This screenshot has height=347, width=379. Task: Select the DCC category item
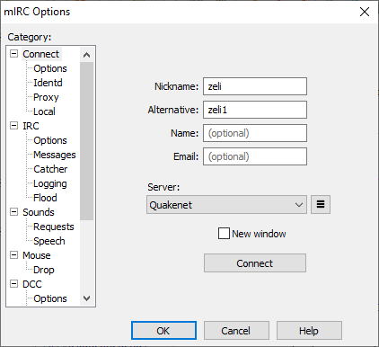(32, 284)
